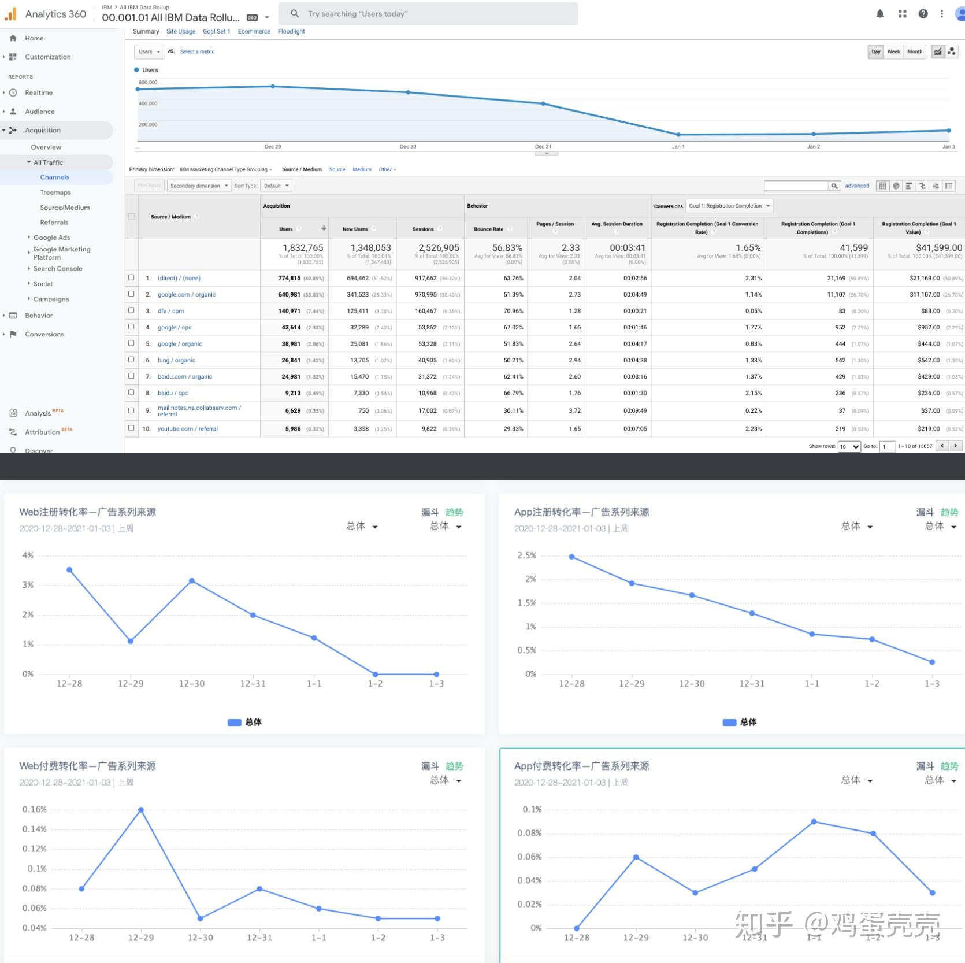Image resolution: width=965 pixels, height=963 pixels.
Task: Click Select a metric link
Action: pos(197,51)
